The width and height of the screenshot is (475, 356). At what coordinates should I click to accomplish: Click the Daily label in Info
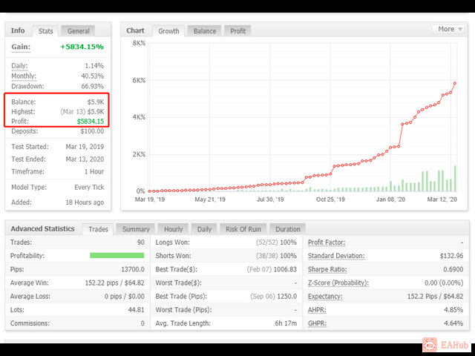tap(19, 66)
